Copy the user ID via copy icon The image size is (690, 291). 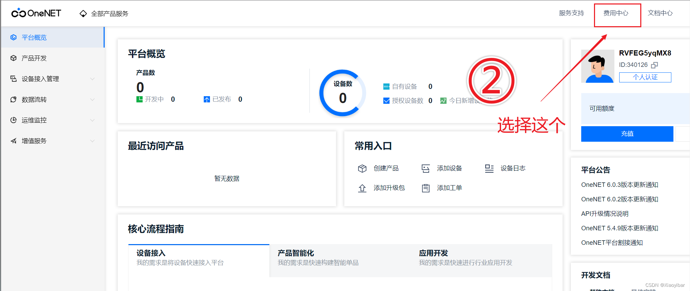(x=654, y=65)
